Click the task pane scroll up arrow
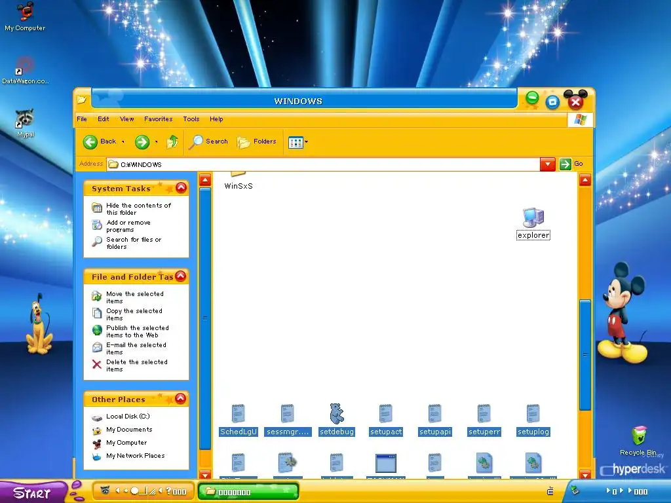This screenshot has width=671, height=503. point(205,180)
